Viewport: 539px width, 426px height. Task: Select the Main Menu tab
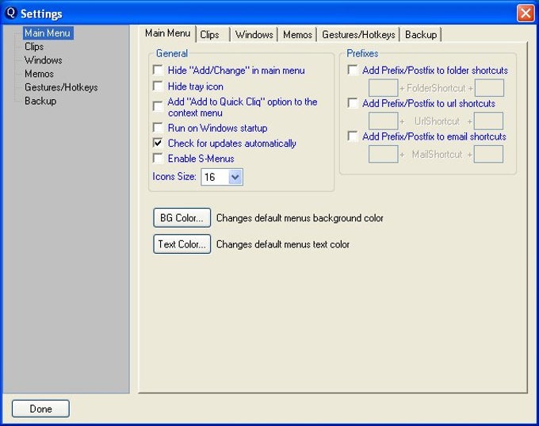tap(168, 33)
